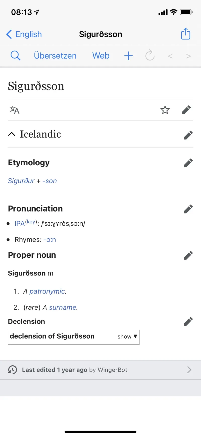The image size is (201, 437).
Task: Open the search magnifier icon
Action: (15, 55)
